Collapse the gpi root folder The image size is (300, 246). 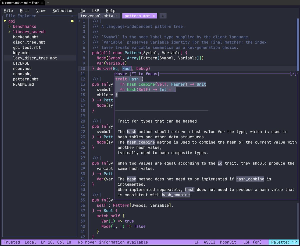pos(5,21)
